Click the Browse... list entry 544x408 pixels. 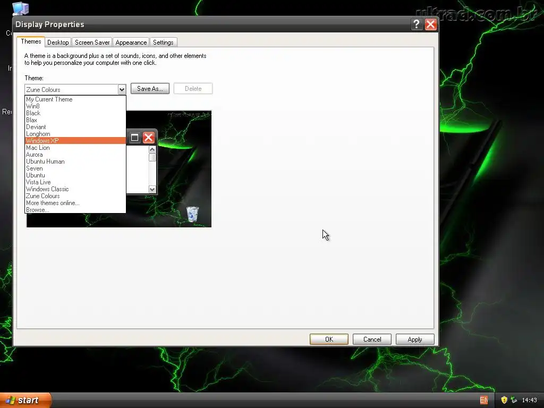[75, 210]
